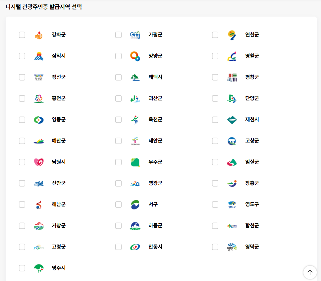Click the 남원시 heart-shaped logo
Viewport: 321px width, 281px height.
point(38,162)
